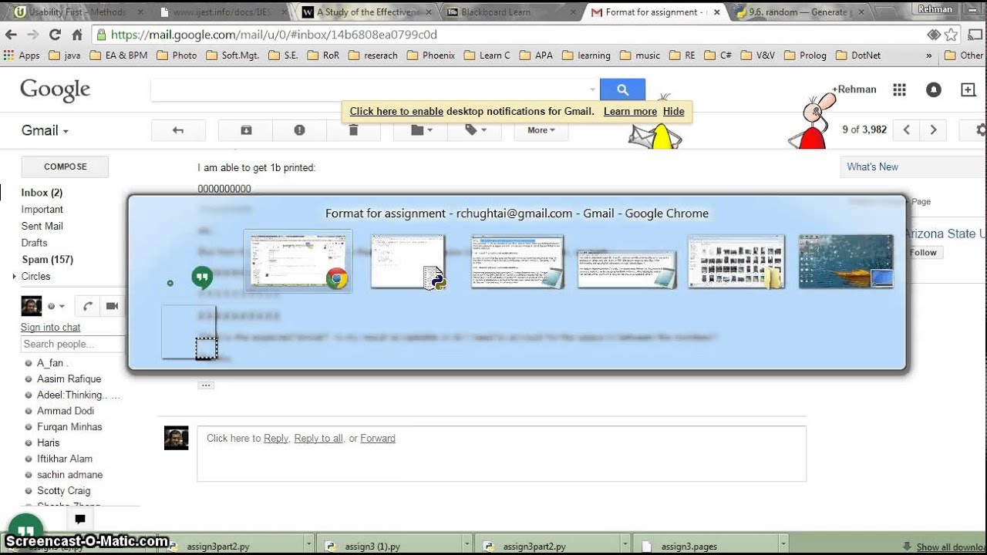Click Learn more in notification banner
Image resolution: width=987 pixels, height=555 pixels.
pyautogui.click(x=630, y=111)
